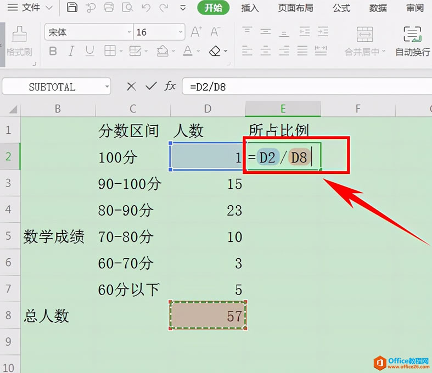Image resolution: width=432 pixels, height=373 pixels.
Task: Expand the borders dropdown arrow
Action: tap(121, 51)
